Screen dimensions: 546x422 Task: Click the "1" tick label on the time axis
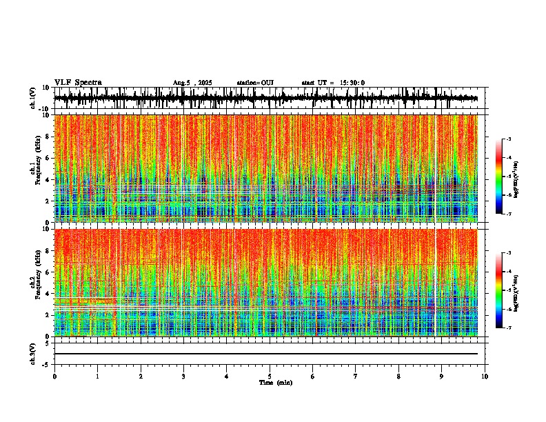tap(97, 376)
